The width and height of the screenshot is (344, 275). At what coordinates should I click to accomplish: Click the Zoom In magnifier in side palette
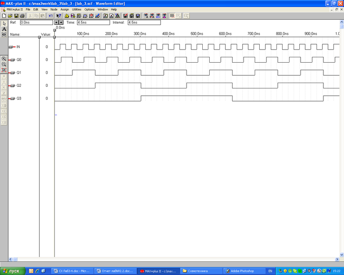coord(4,59)
